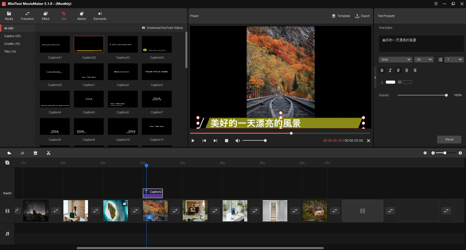Click the add track icon
The width and height of the screenshot is (466, 250).
coord(7,162)
